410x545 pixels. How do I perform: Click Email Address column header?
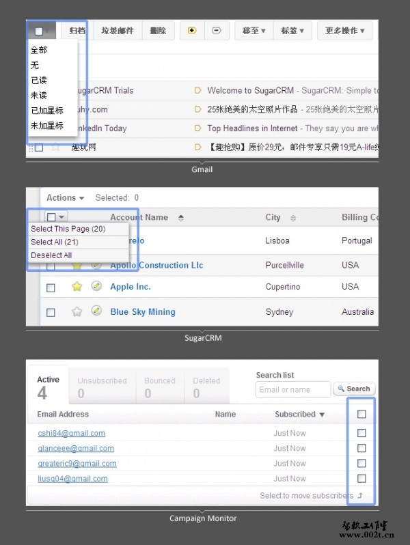click(63, 415)
